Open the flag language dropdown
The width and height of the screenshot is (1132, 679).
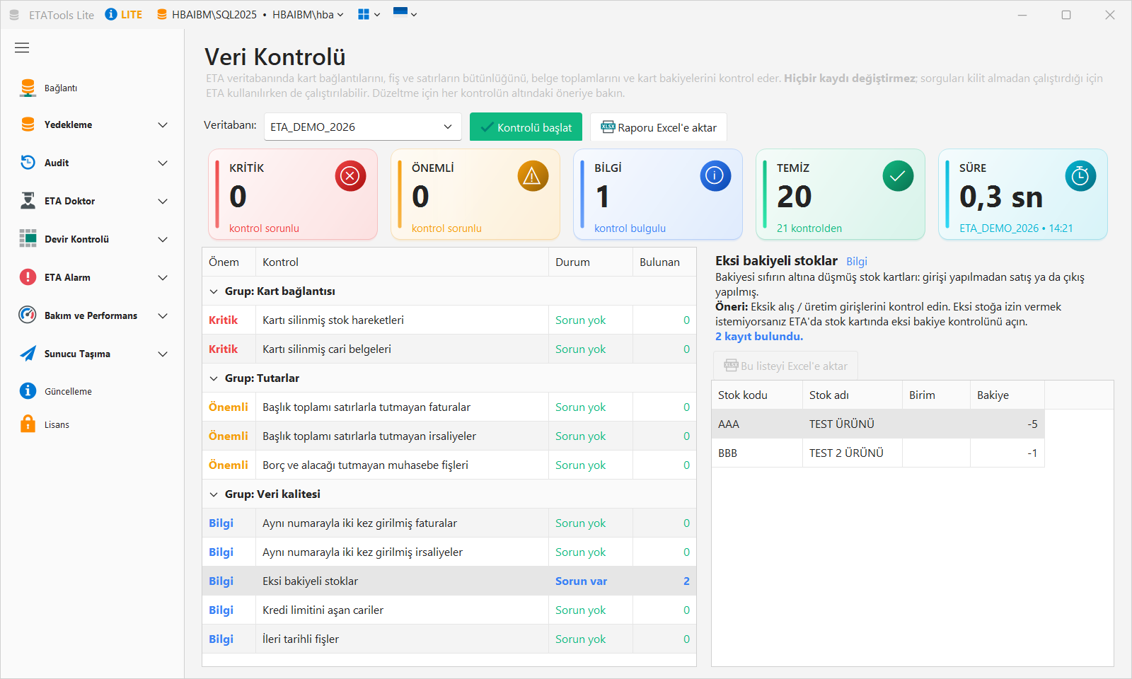point(405,14)
